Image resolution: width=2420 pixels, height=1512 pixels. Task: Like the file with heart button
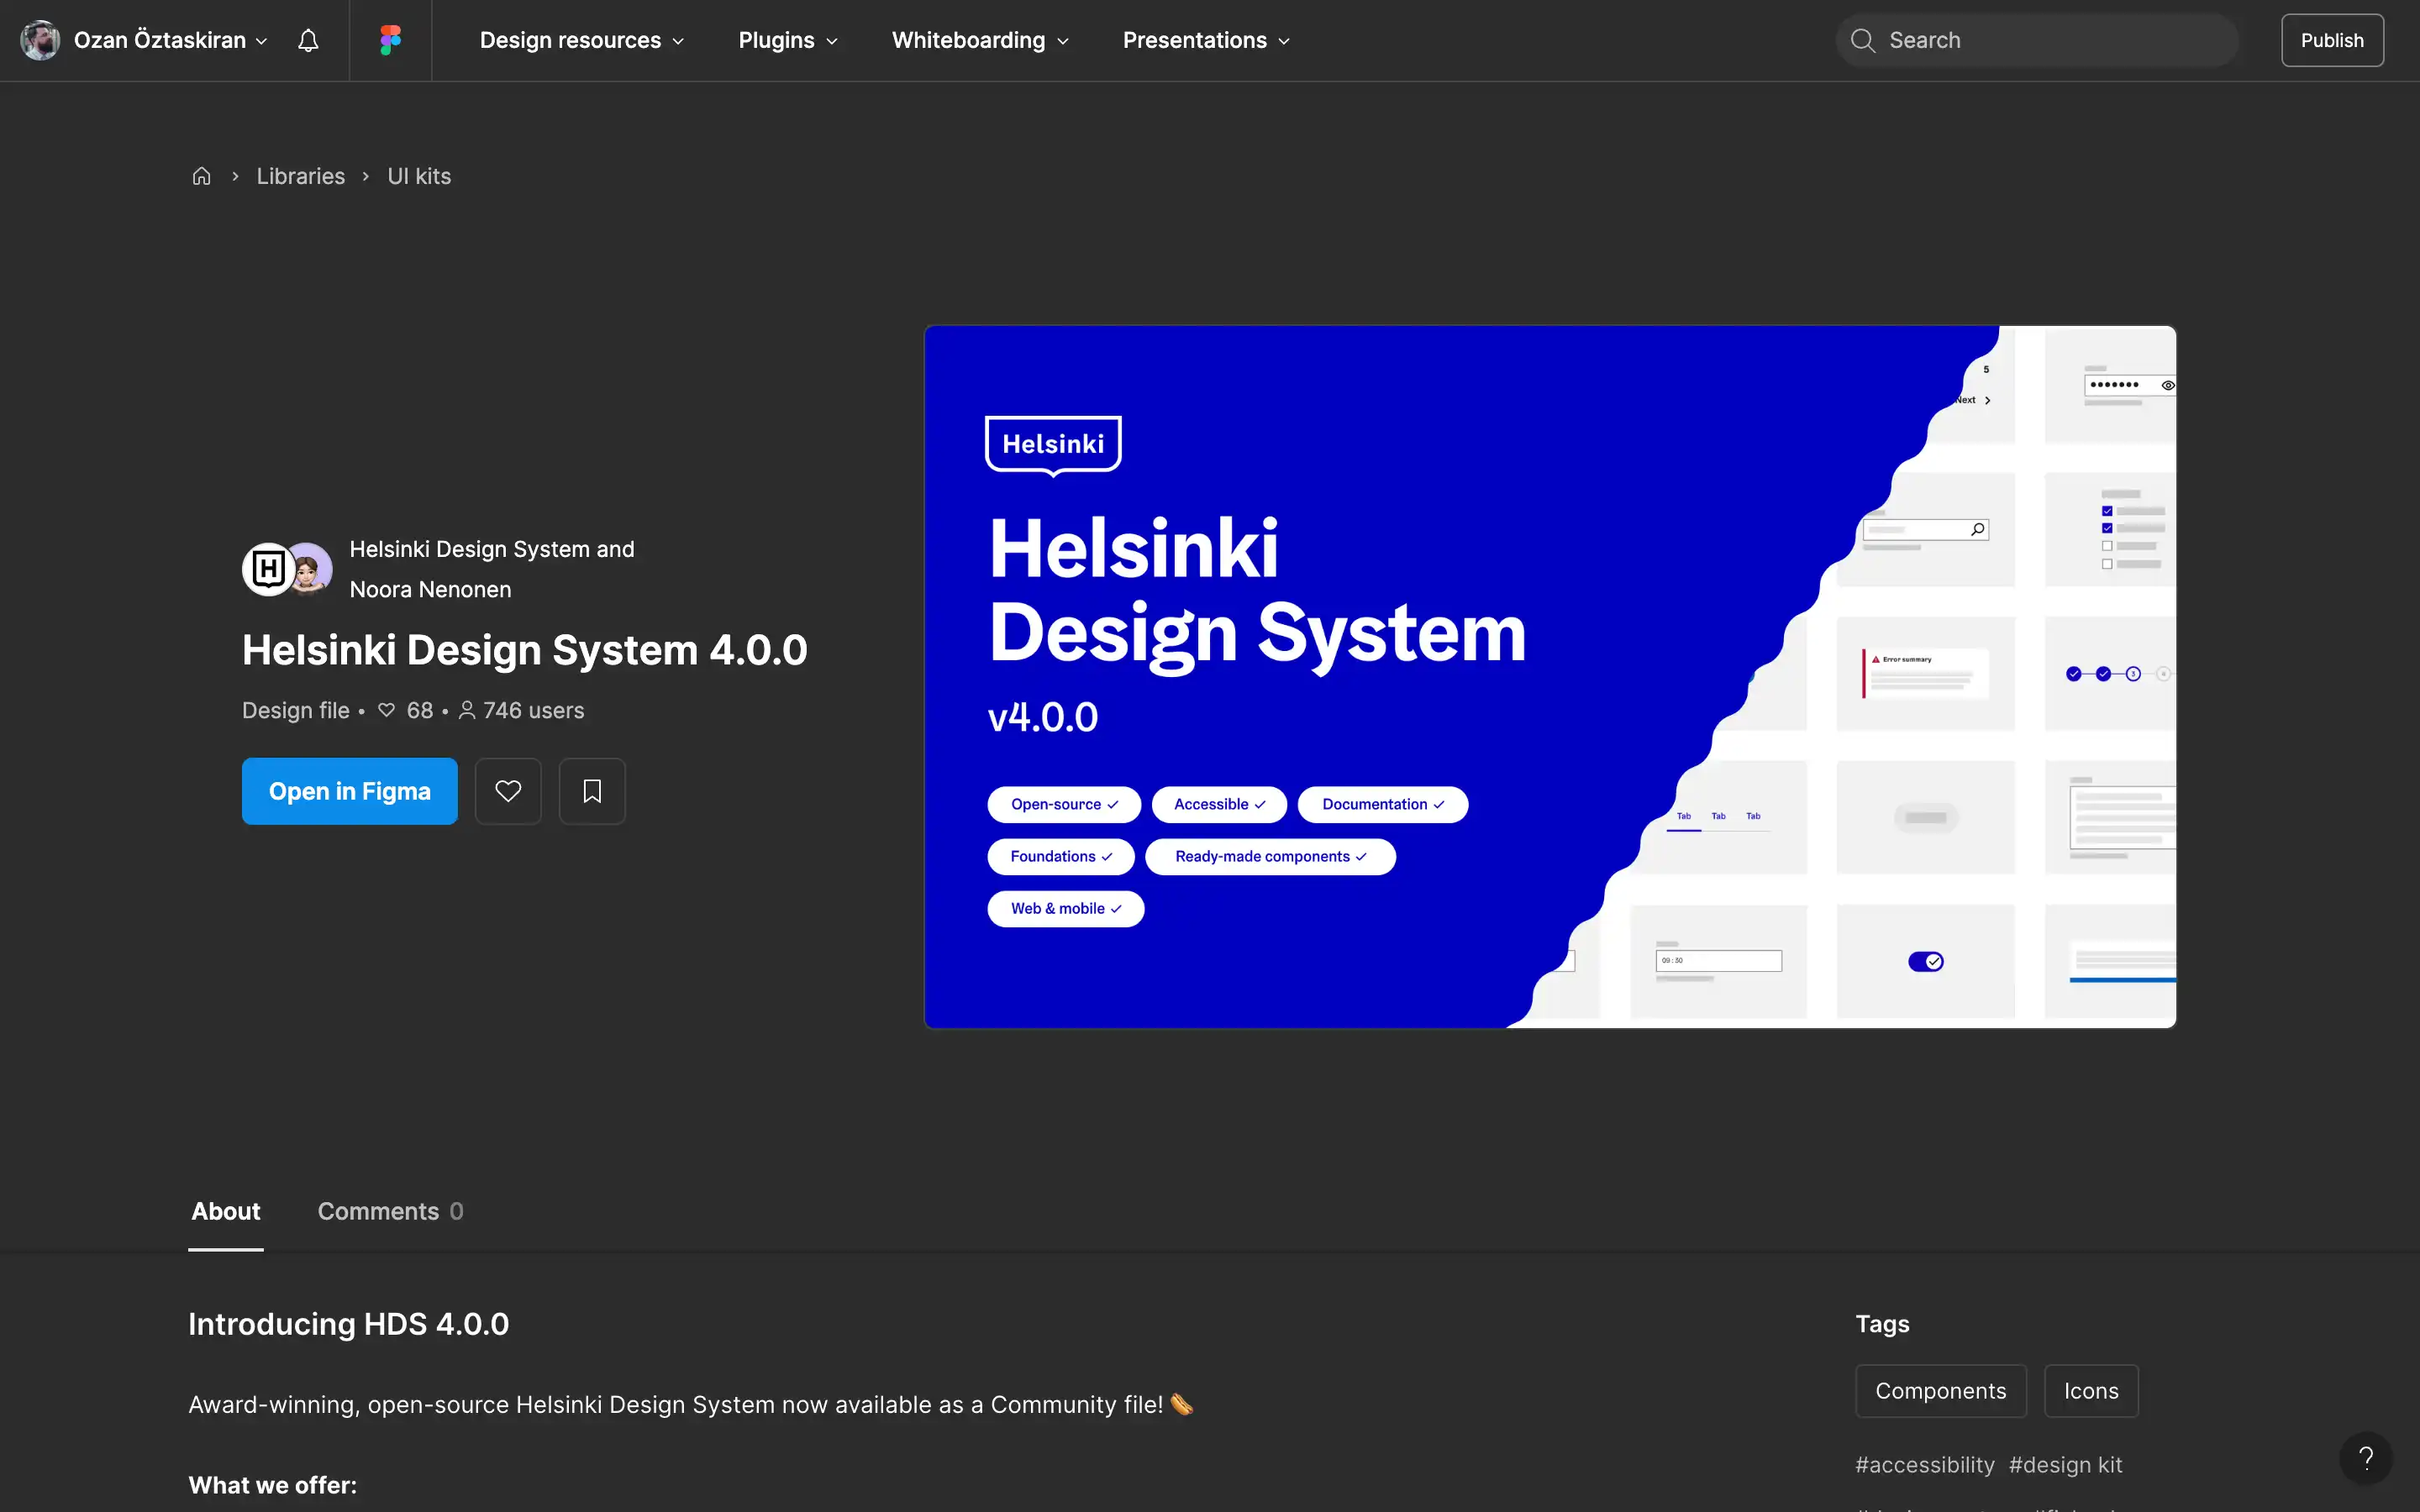(508, 791)
